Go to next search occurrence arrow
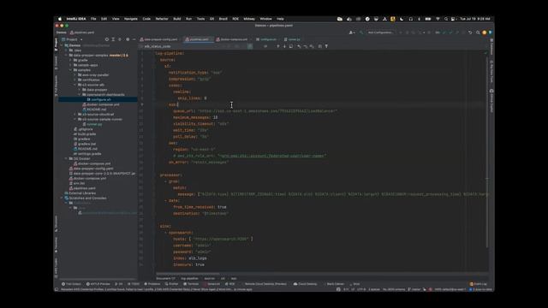Screen dimensions: 548x308 [x=284, y=46]
